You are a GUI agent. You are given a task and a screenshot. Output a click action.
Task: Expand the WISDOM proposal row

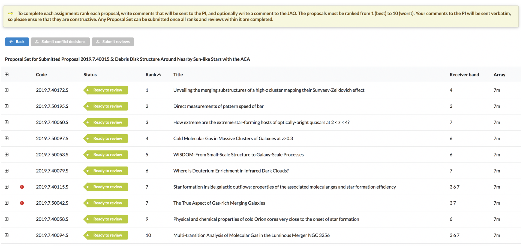click(x=7, y=155)
